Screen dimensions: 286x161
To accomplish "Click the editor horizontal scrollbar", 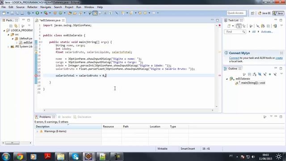I will (128, 110).
